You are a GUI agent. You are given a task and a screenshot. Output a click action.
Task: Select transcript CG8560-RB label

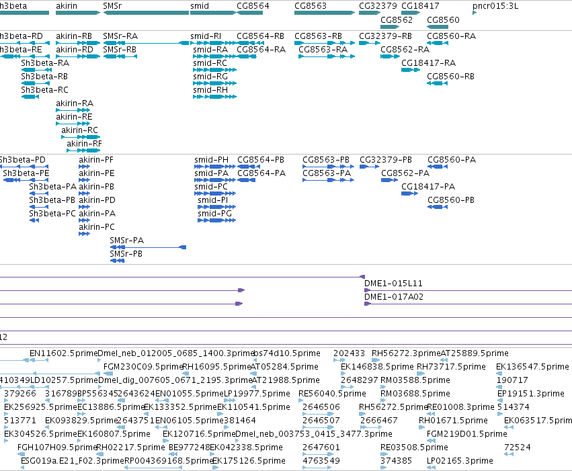(x=450, y=77)
